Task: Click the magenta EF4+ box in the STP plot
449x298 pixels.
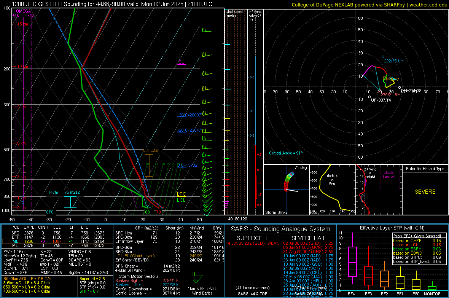Action: coord(352,261)
